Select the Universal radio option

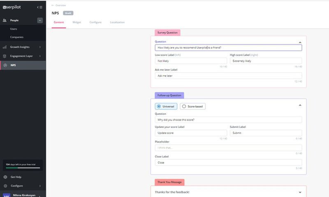point(166,106)
